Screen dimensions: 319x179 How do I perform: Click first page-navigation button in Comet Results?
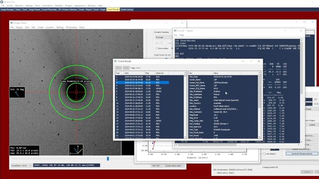click(x=119, y=68)
